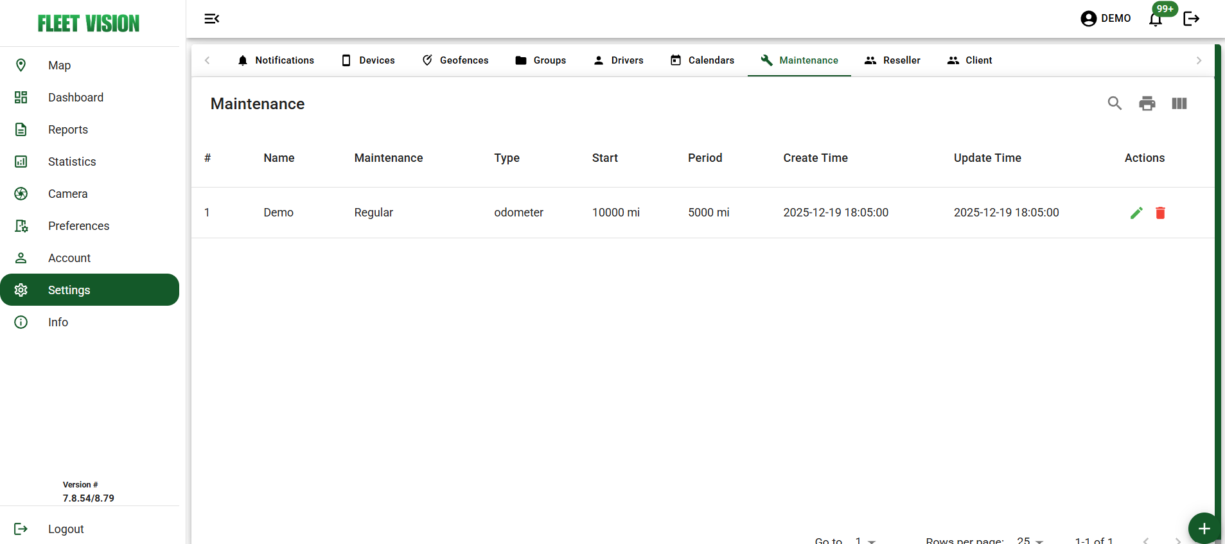The height and width of the screenshot is (544, 1225).
Task: Open Reports in the sidebar
Action: tap(89, 129)
